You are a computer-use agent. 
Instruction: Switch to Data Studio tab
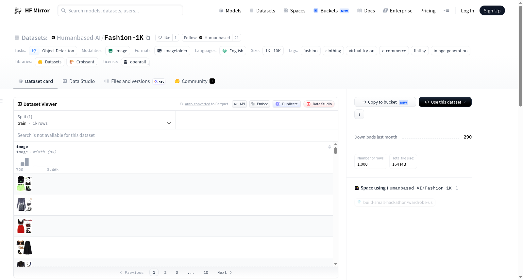tap(79, 81)
